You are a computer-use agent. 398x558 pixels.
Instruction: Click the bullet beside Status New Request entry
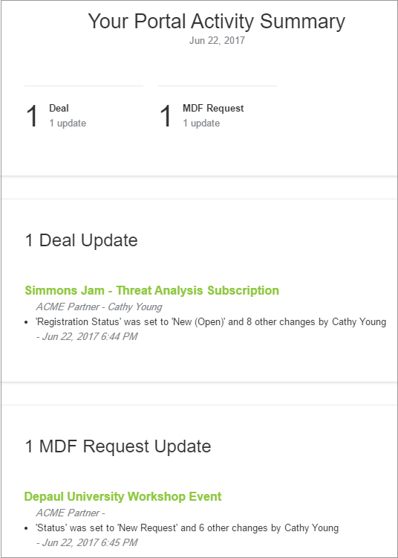point(26,528)
